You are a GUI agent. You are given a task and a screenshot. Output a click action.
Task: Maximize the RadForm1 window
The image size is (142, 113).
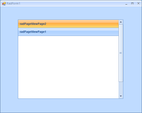[133, 3]
